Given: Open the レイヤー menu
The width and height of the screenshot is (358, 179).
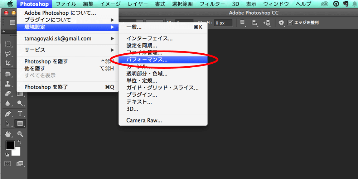Looking at the screenshot, I should click(x=138, y=4).
